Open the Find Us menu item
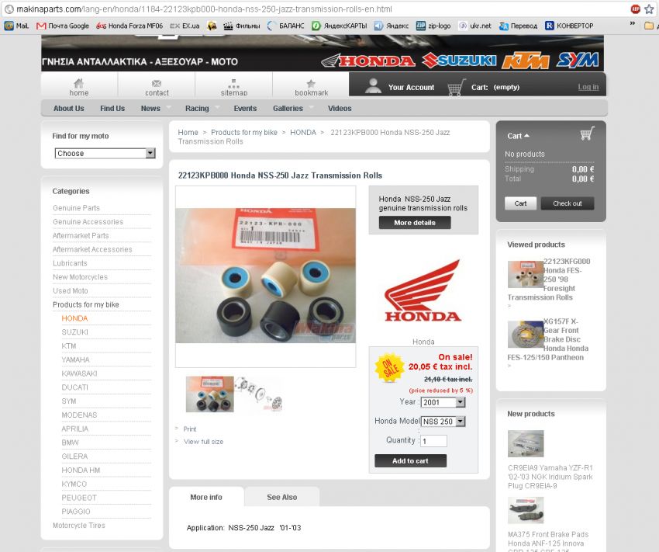The image size is (659, 552). tap(112, 108)
